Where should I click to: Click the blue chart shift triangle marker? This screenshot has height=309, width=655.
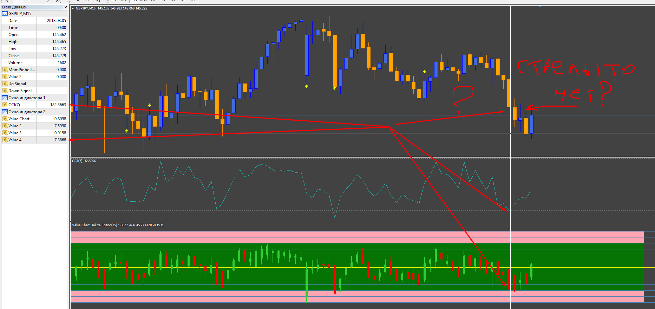tap(540, 6)
